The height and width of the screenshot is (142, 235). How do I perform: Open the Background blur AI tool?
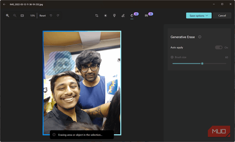tap(146, 16)
